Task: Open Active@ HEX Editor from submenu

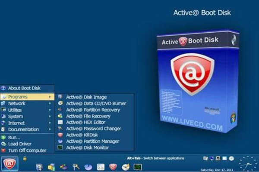Action: [x=95, y=122]
